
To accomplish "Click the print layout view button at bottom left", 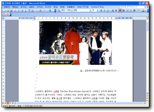I will click(8, 103).
